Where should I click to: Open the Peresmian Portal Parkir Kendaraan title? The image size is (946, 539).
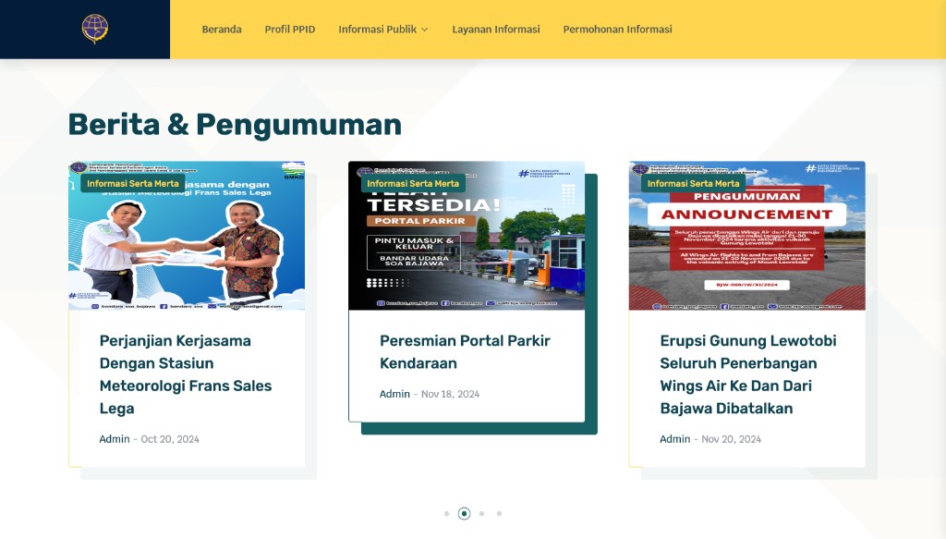point(465,352)
